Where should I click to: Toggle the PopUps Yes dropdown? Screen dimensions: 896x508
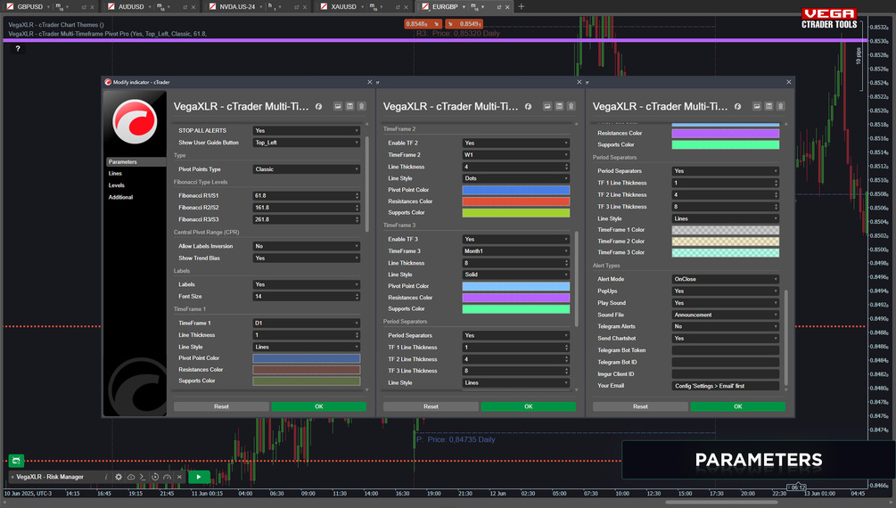[x=726, y=291]
